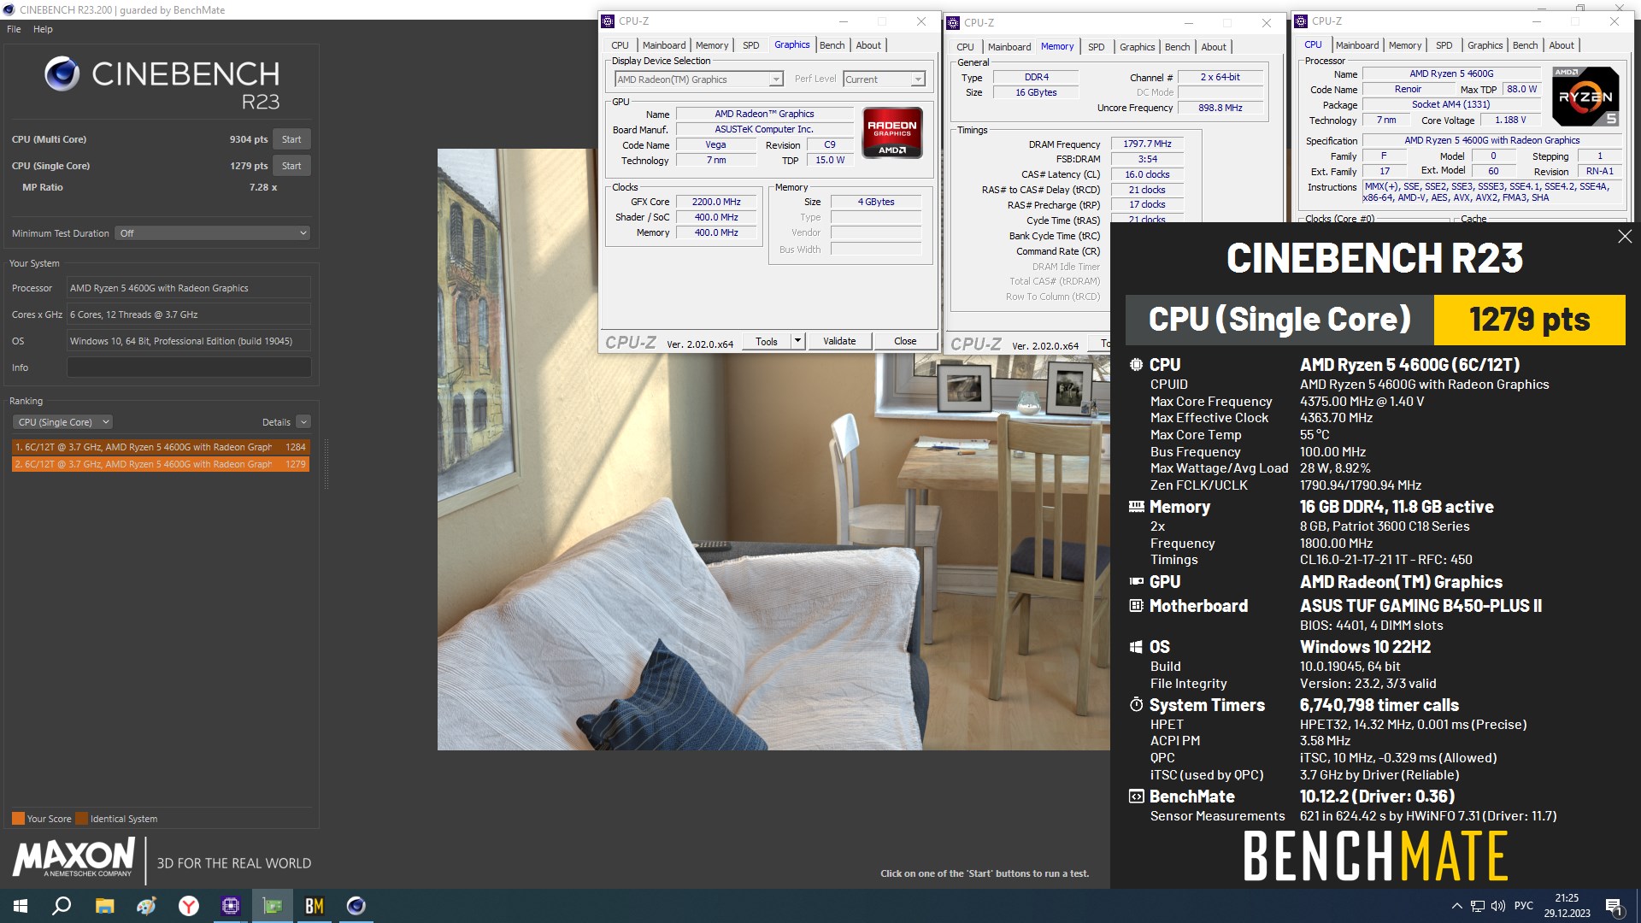Open File Explorer from taskbar
The image size is (1641, 923).
click(x=104, y=906)
